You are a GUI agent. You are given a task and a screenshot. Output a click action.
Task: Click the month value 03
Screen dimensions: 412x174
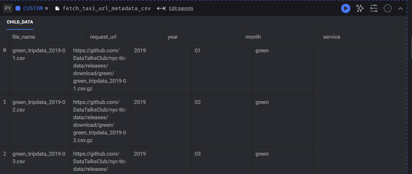pos(198,154)
